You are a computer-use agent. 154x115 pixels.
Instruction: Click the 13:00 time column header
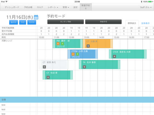tap(86, 37)
